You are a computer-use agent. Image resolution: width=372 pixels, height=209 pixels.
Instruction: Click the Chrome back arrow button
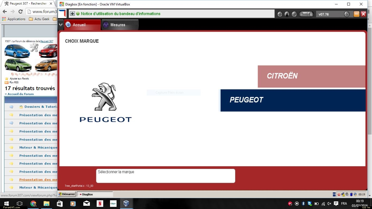pos(5,11)
